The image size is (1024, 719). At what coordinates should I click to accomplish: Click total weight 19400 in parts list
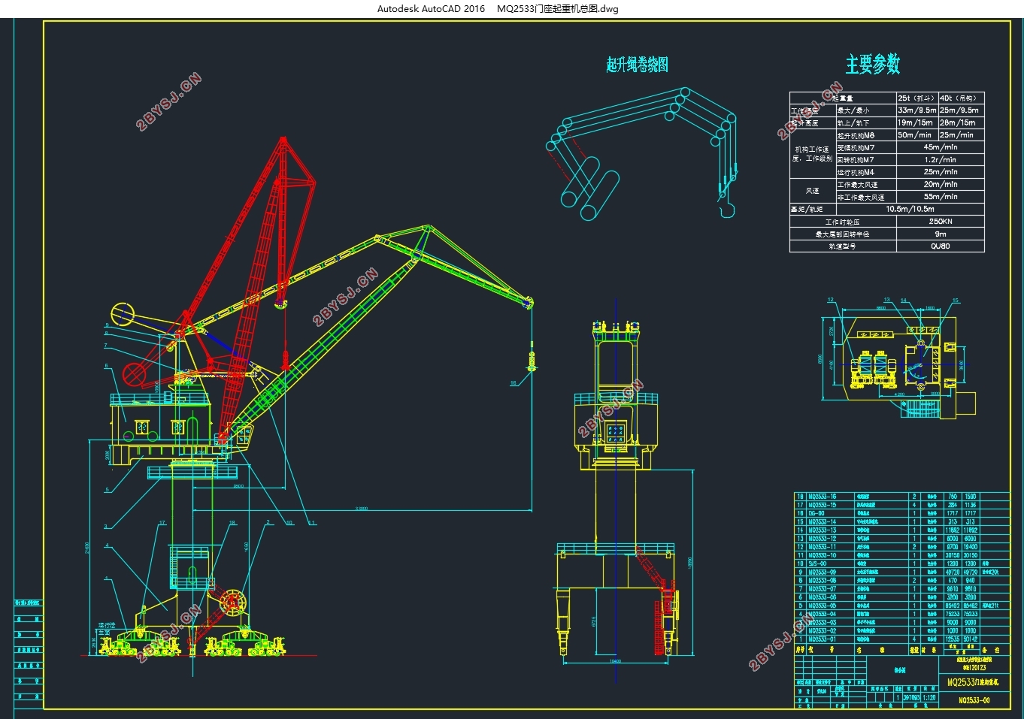pyautogui.click(x=971, y=547)
